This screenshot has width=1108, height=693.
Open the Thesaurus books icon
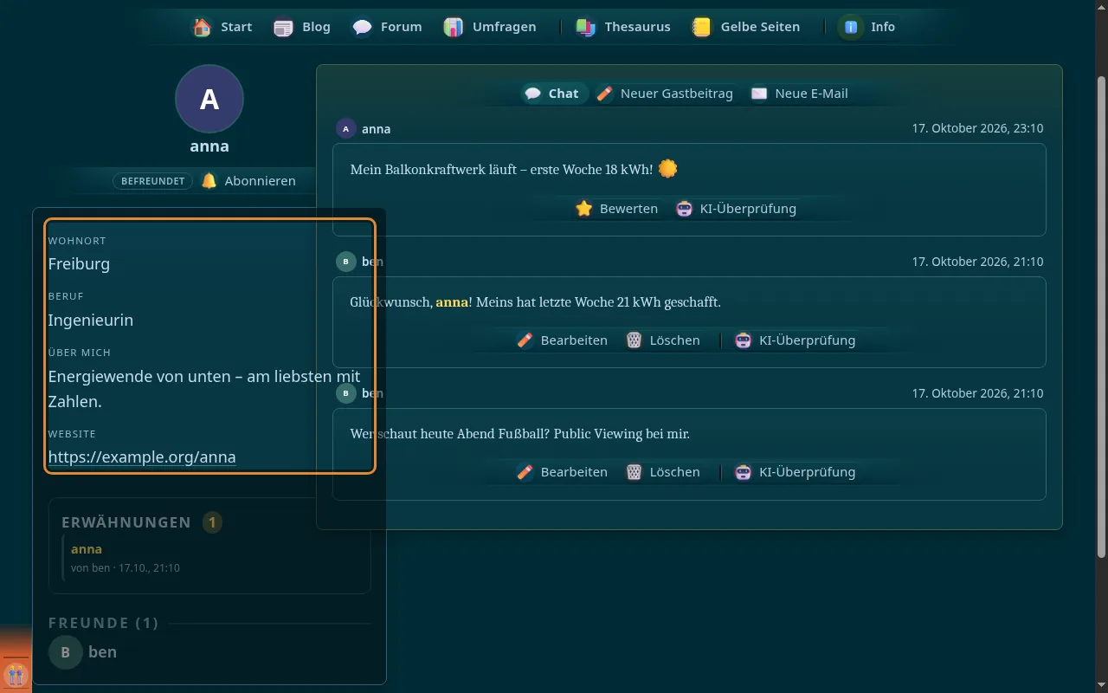click(x=586, y=27)
